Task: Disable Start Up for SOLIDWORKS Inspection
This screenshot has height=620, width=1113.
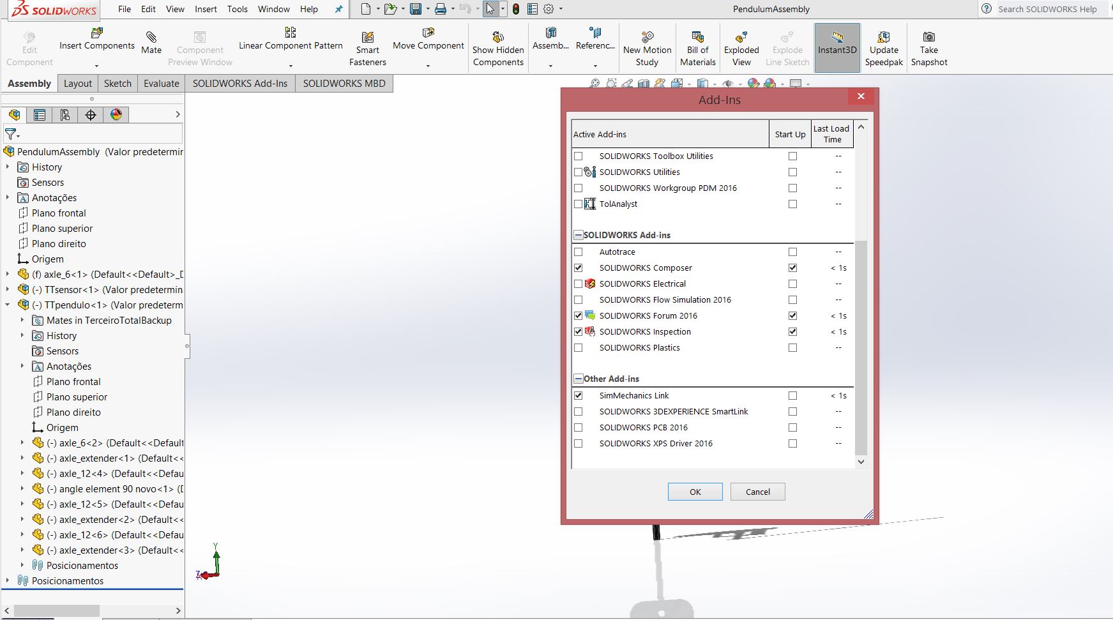Action: [792, 331]
